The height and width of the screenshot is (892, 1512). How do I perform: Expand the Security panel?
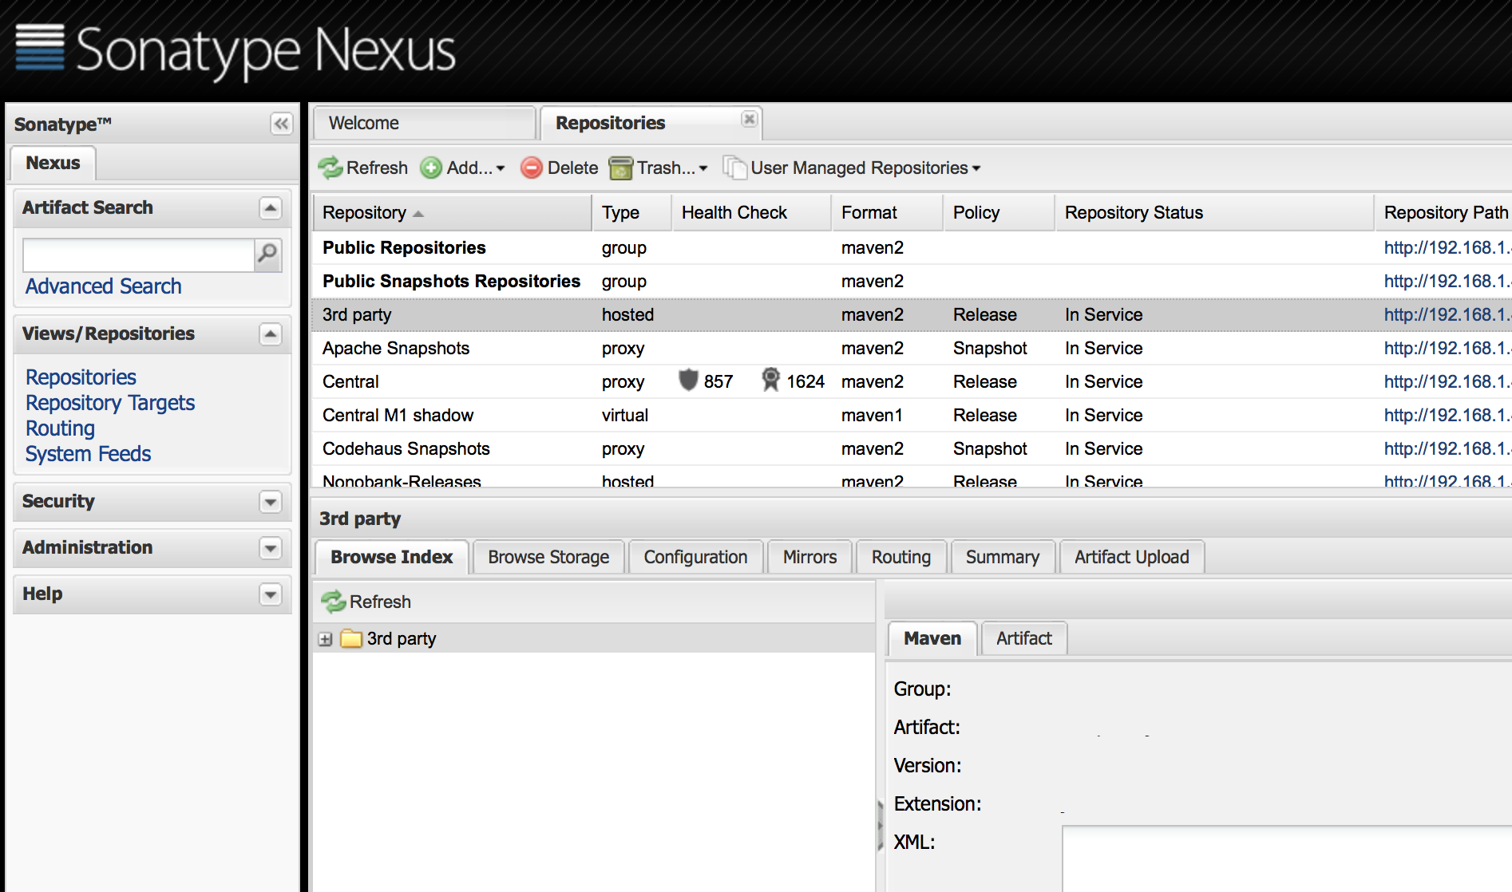tap(271, 502)
